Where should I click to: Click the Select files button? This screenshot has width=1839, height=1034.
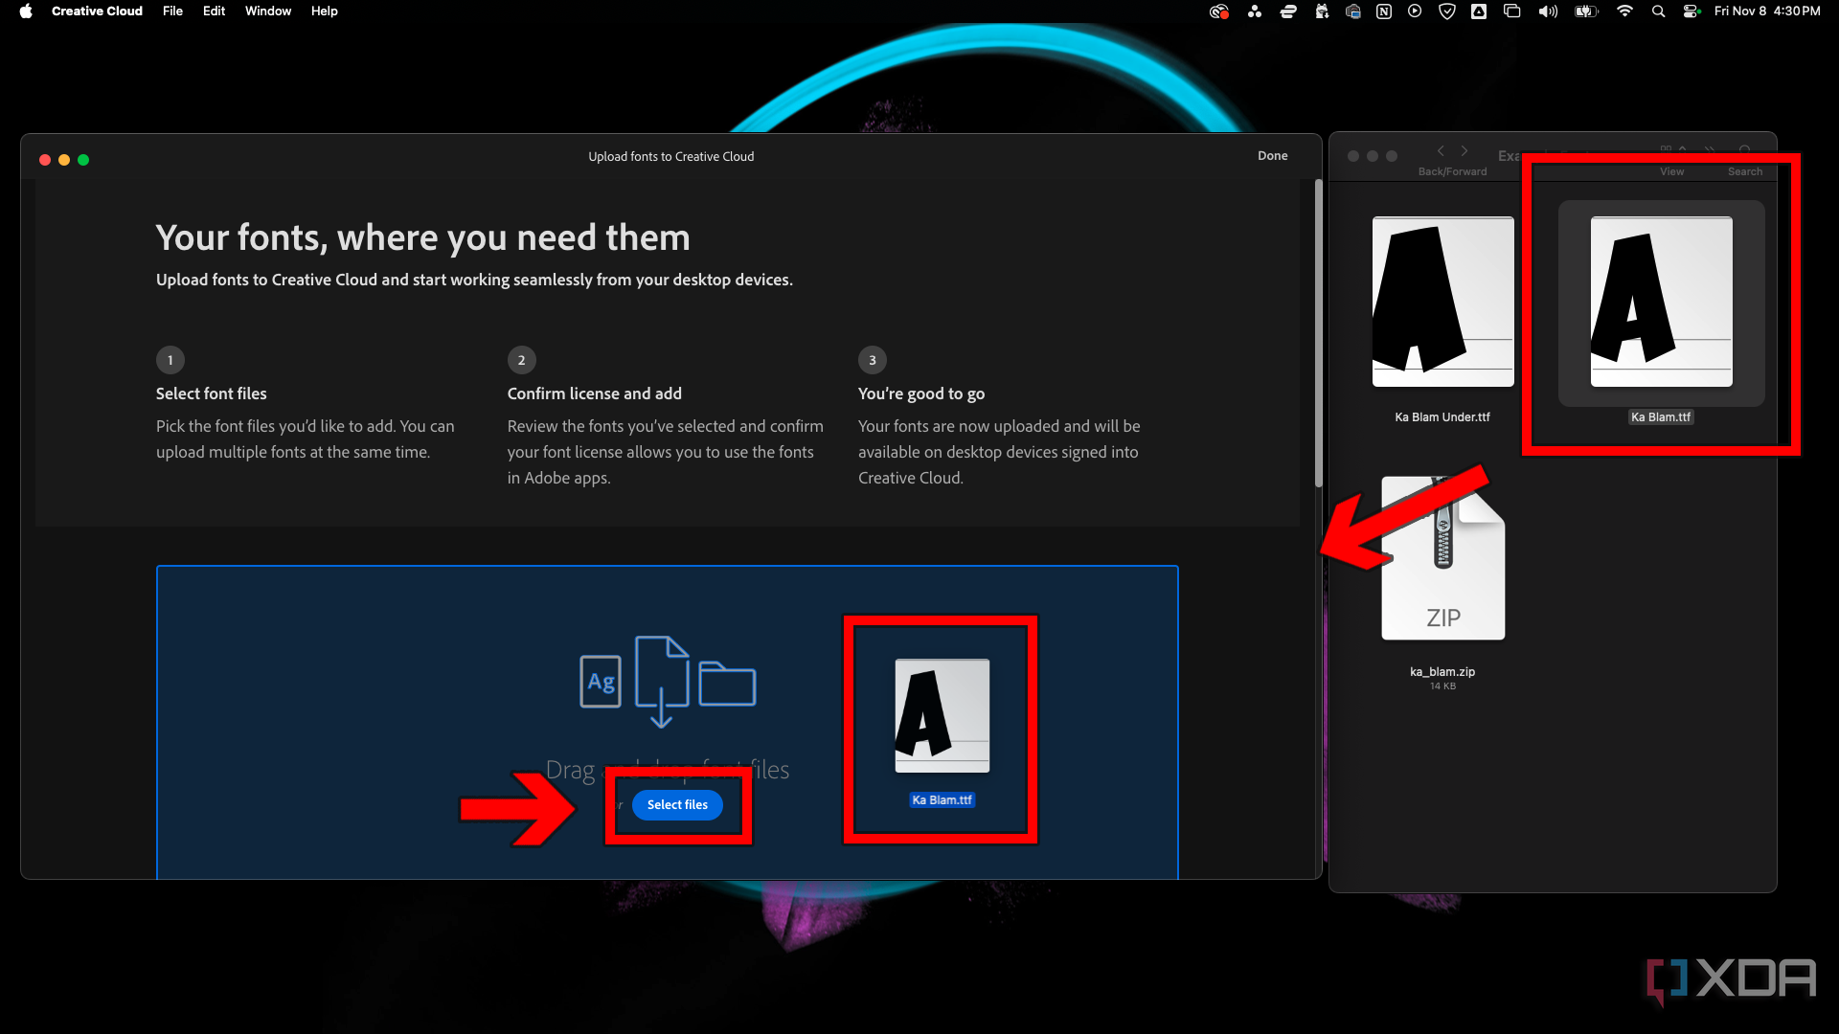(677, 804)
